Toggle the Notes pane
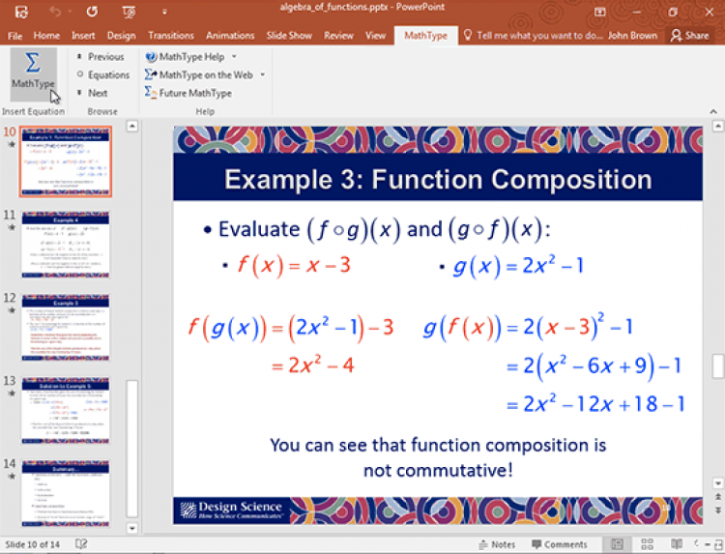The width and height of the screenshot is (725, 554). coord(497,544)
